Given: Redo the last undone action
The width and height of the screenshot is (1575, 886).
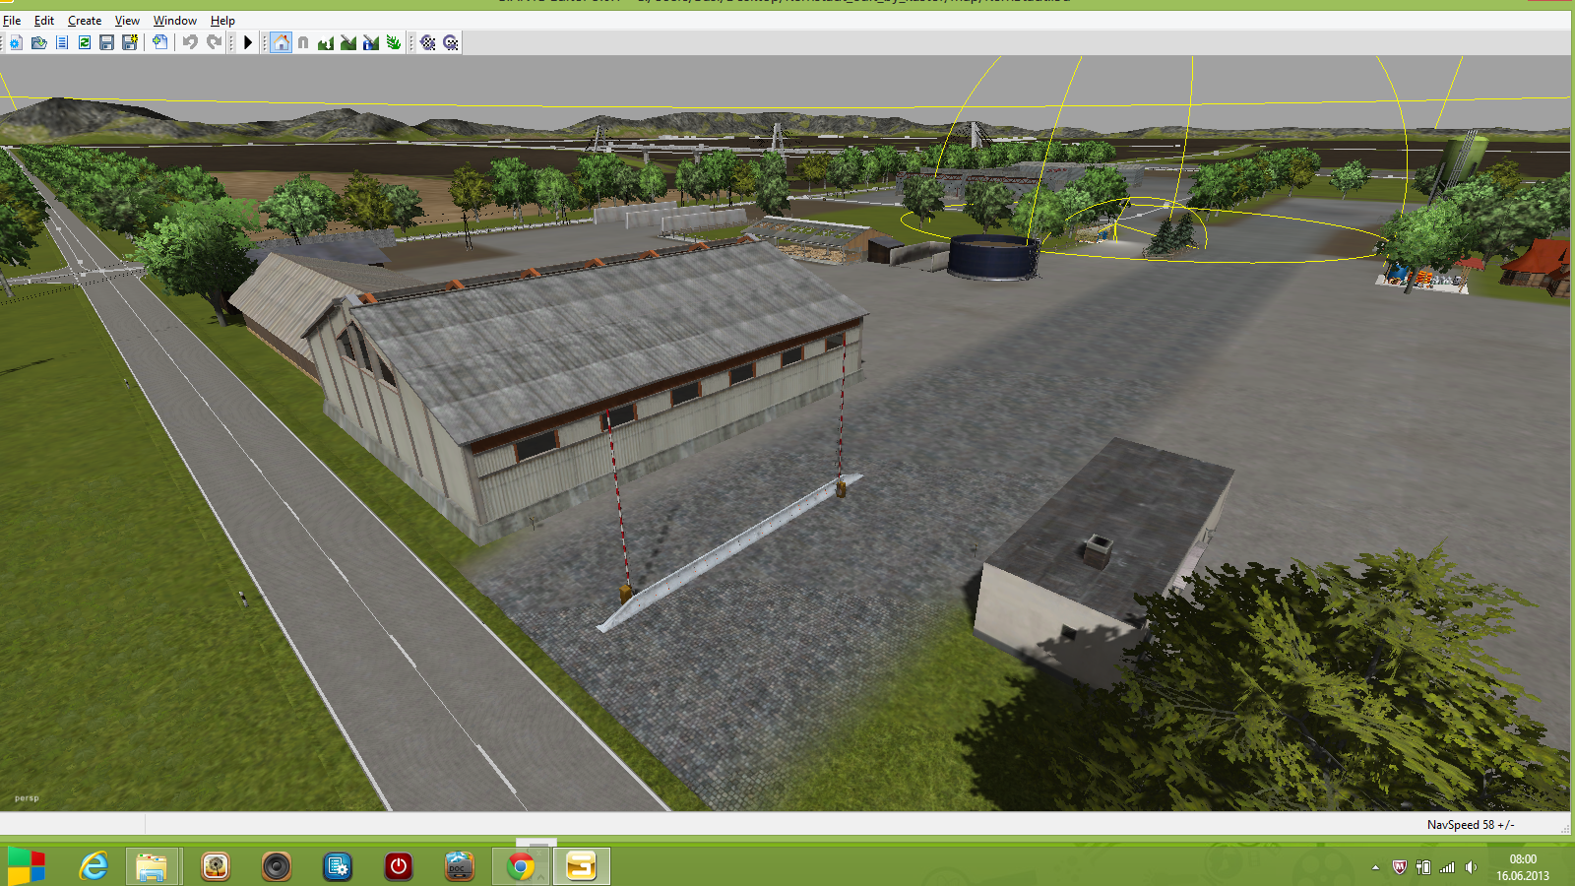Looking at the screenshot, I should (x=214, y=42).
